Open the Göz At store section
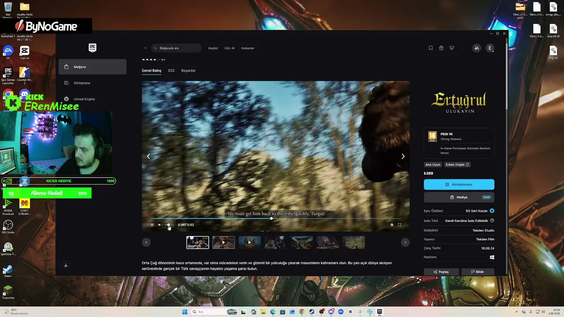The height and width of the screenshot is (317, 564). coord(230,48)
